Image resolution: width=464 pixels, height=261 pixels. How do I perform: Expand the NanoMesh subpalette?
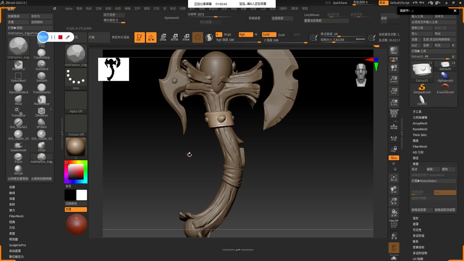420,129
